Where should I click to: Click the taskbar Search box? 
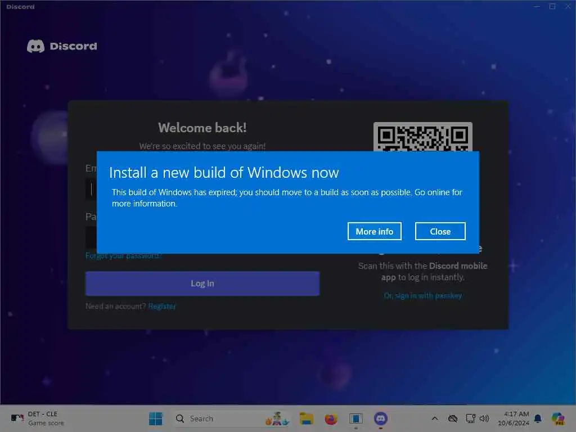click(x=232, y=418)
